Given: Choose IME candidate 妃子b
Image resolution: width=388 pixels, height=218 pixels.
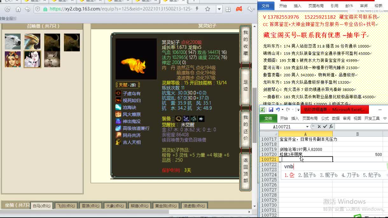Looking at the screenshot, I should (372, 175).
